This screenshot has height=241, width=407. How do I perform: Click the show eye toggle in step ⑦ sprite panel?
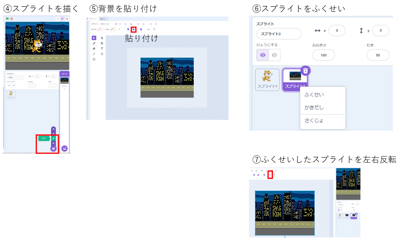[339, 210]
